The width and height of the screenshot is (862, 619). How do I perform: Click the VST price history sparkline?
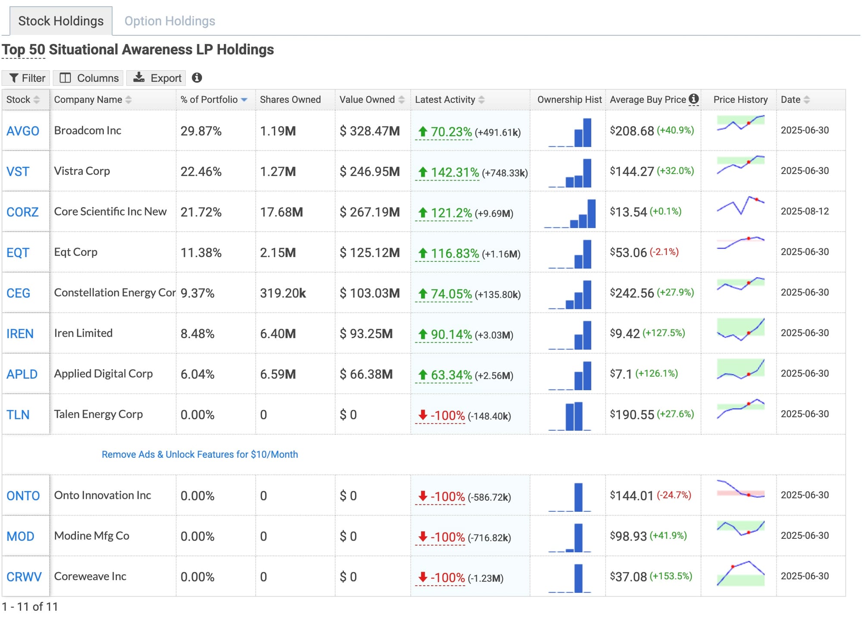coord(740,165)
